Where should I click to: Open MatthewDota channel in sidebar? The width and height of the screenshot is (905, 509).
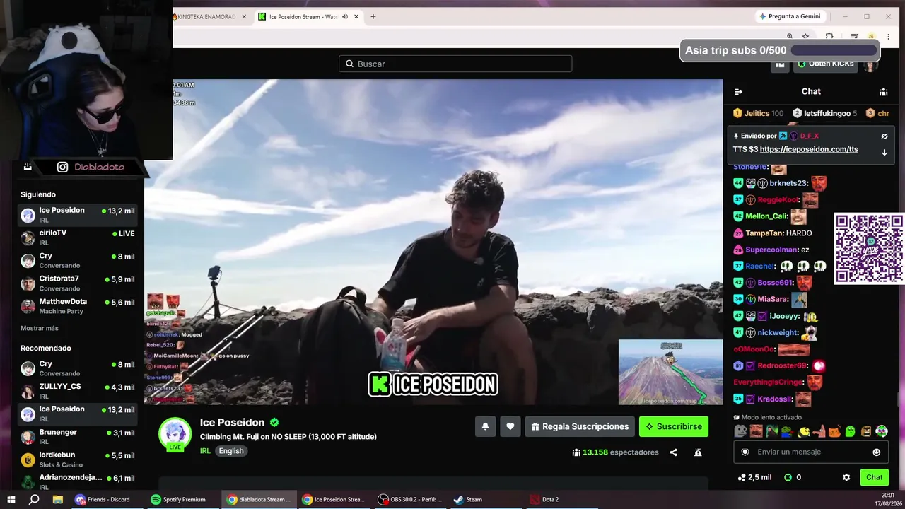pyautogui.click(x=78, y=306)
